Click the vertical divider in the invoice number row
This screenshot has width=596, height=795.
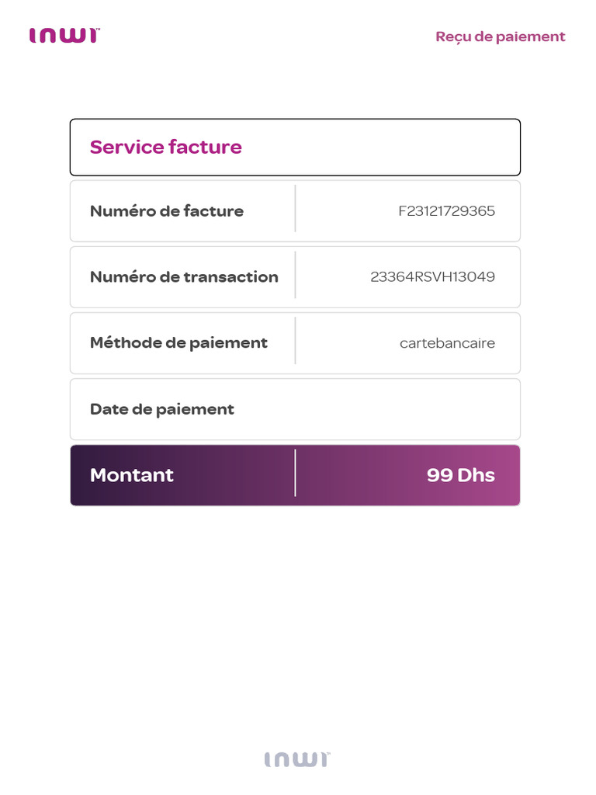[295, 209]
